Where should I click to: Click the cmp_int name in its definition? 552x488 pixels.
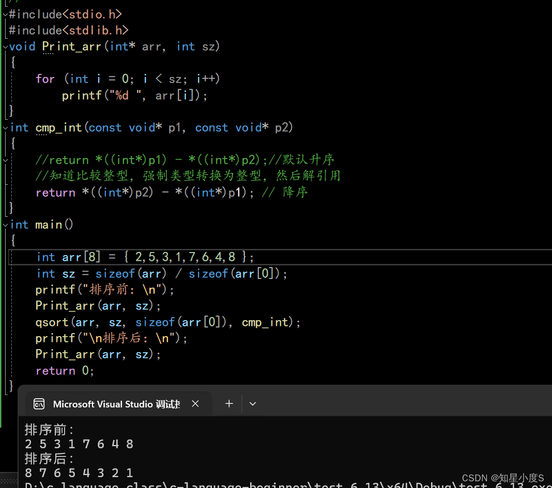tap(59, 128)
